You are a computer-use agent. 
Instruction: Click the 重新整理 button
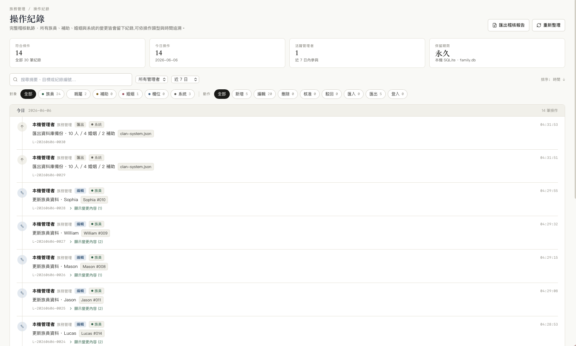point(548,25)
